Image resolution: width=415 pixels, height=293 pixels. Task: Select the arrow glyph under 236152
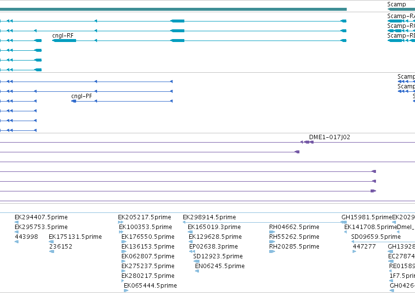(52, 251)
